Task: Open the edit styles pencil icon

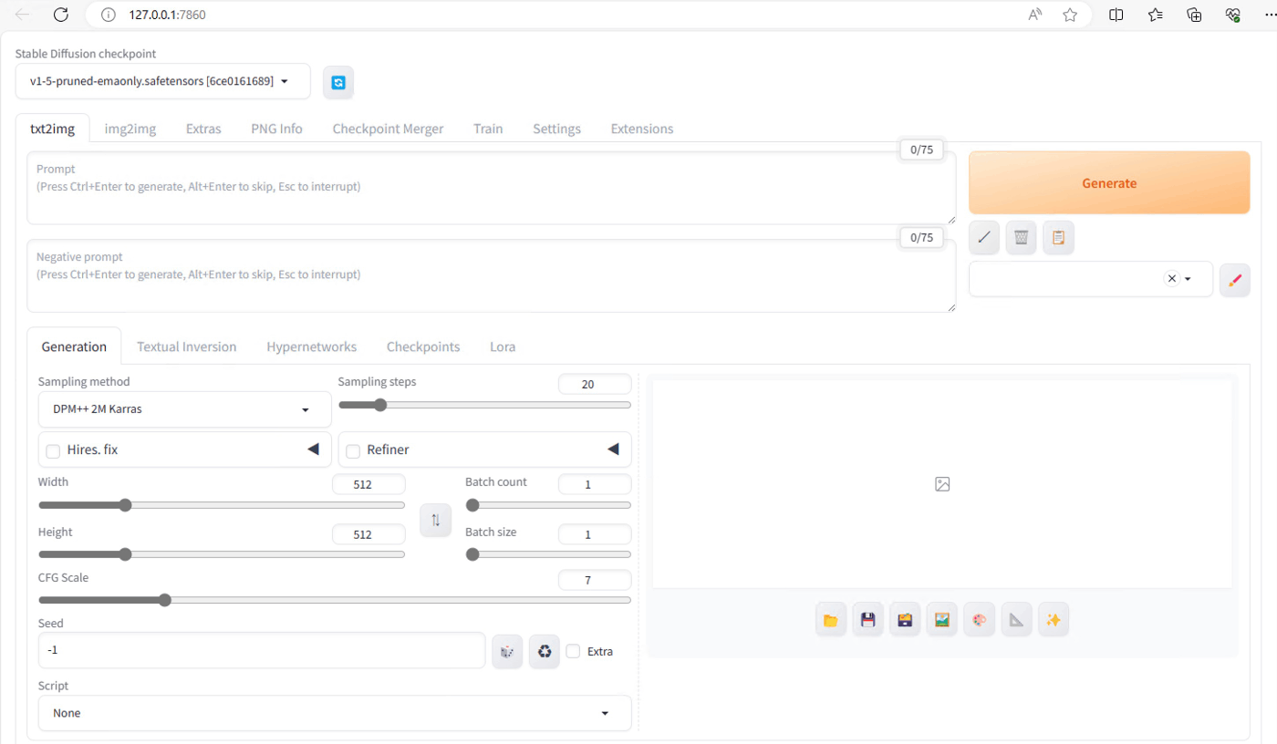Action: 1234,279
